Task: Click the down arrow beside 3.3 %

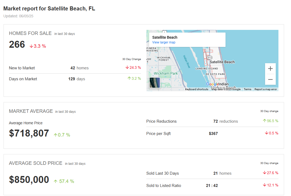Action: point(31,46)
